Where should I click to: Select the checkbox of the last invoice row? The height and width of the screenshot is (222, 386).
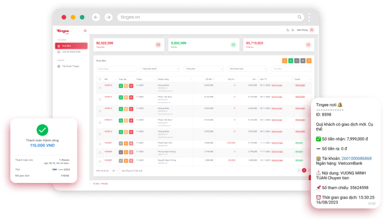tap(99, 161)
